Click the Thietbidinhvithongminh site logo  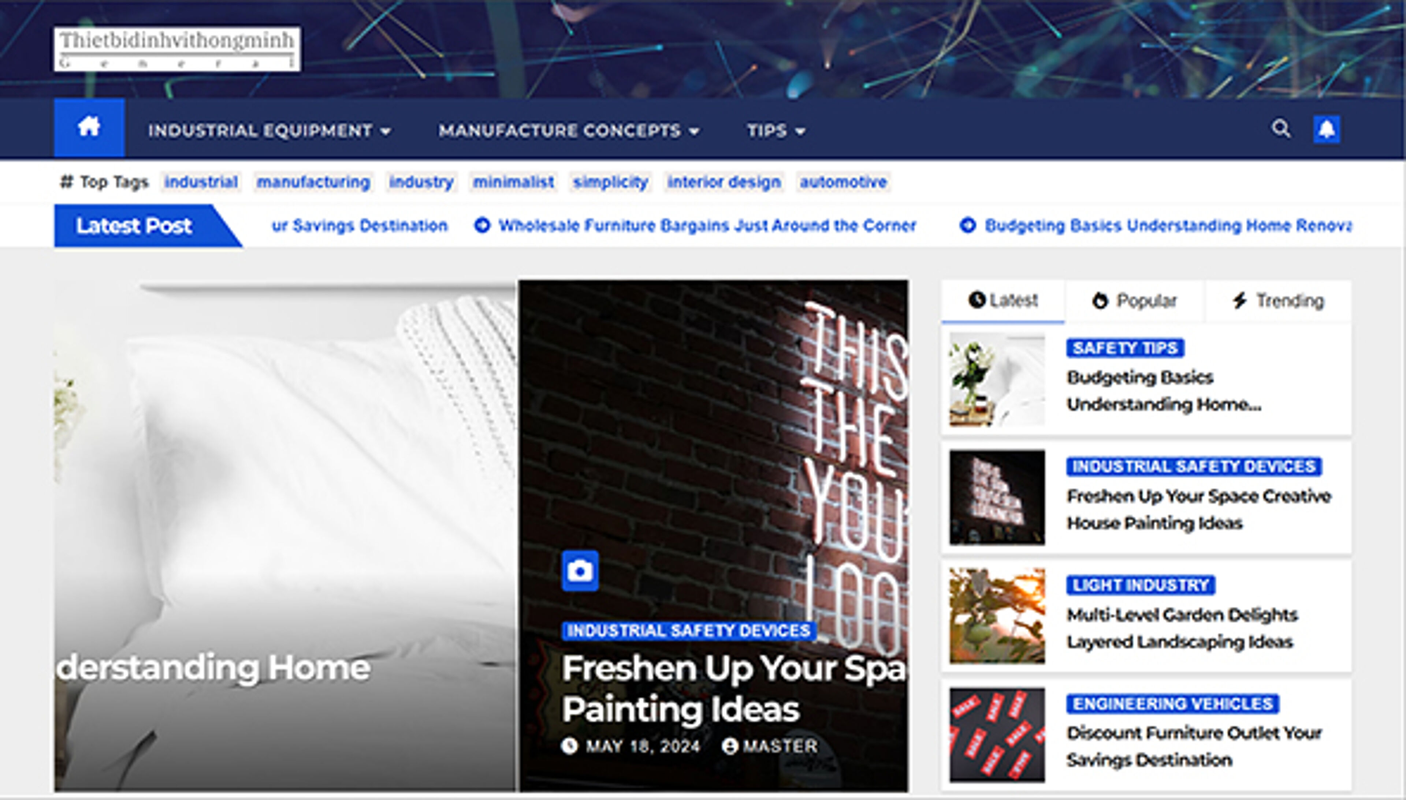pos(177,49)
